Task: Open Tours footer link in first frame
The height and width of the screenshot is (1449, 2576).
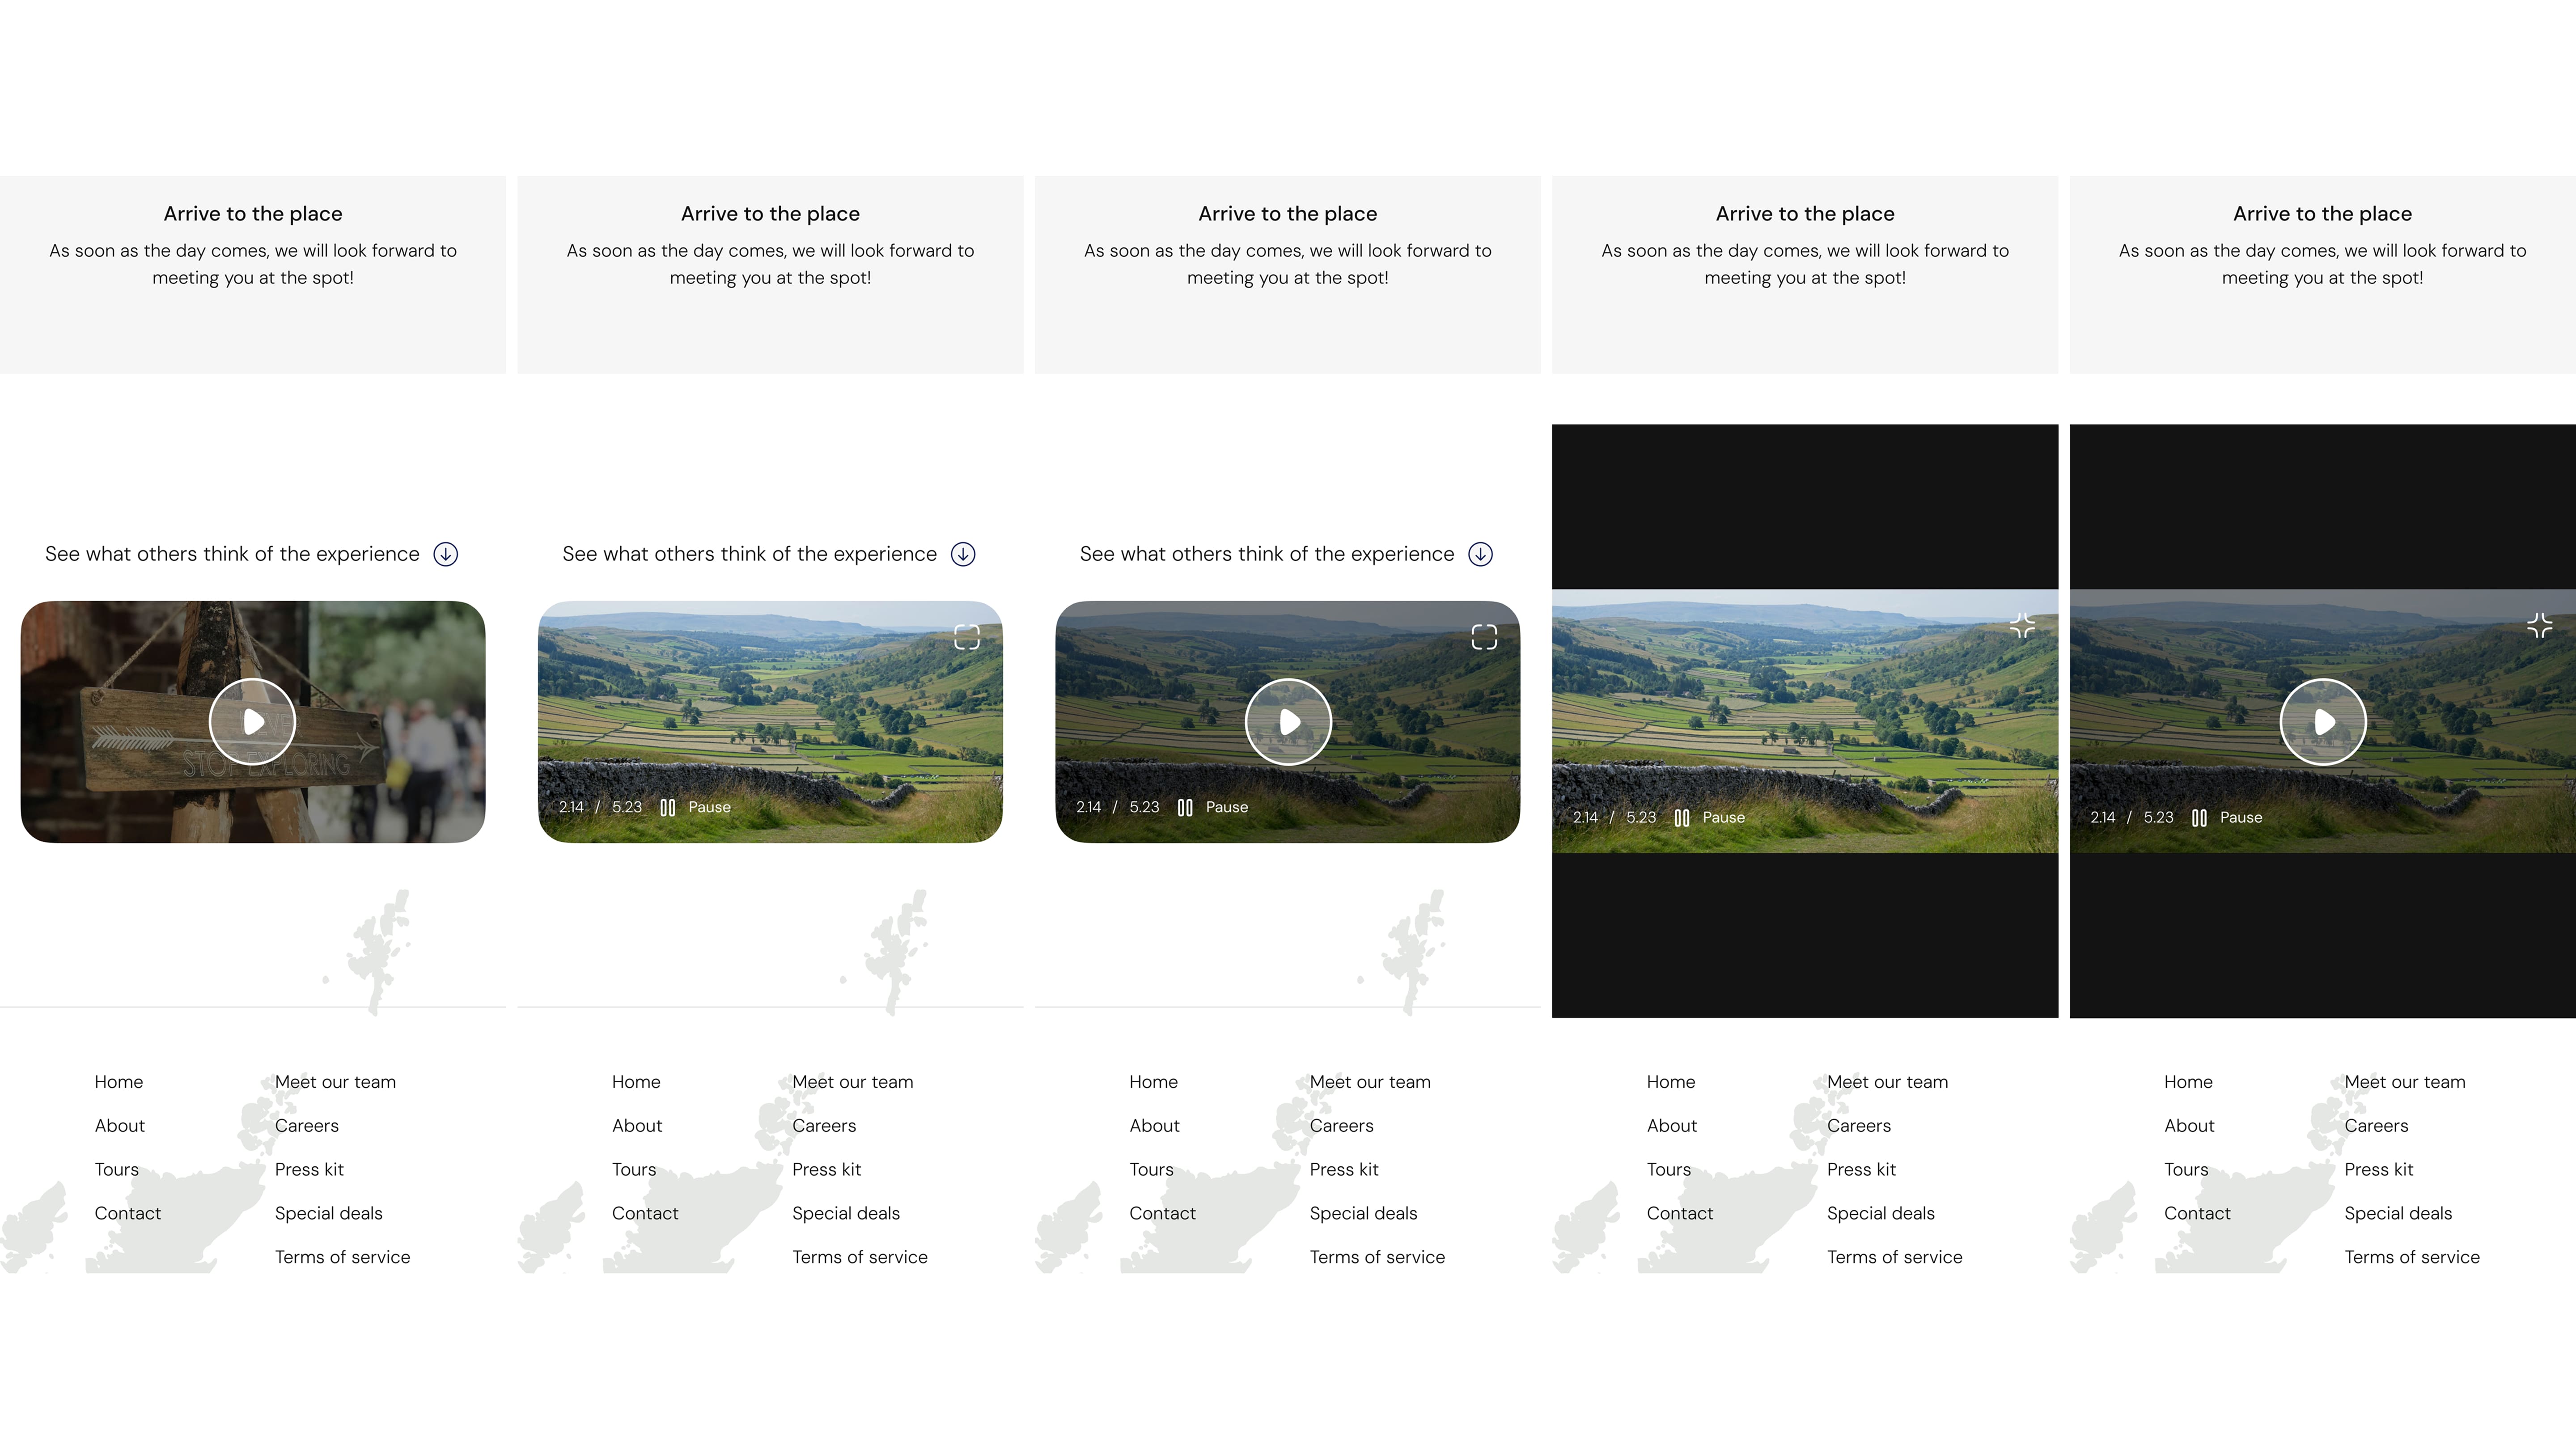Action: pyautogui.click(x=117, y=1169)
